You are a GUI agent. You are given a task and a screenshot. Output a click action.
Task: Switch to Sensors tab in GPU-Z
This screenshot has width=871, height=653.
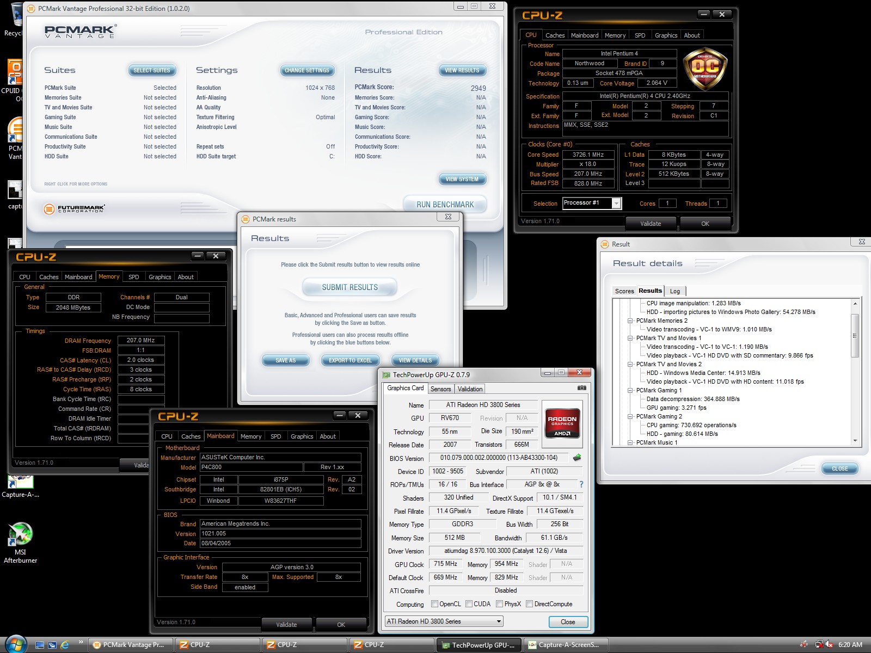tap(440, 389)
